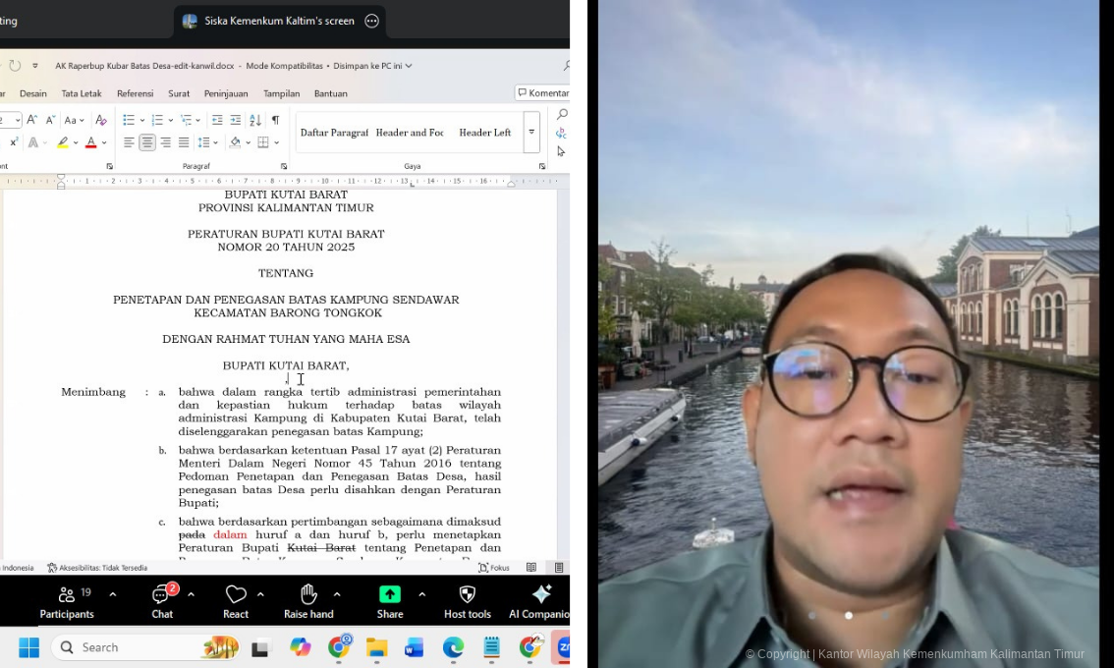Switch to the Peninjauan tab
Screen dimensions: 1114x668
click(x=226, y=93)
